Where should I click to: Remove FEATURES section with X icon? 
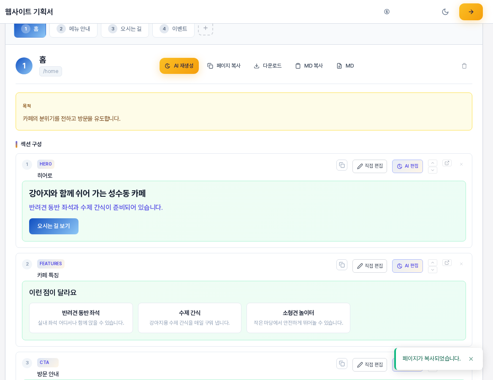click(461, 264)
